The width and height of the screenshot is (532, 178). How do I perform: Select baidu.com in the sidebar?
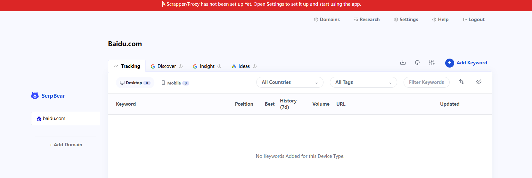click(x=66, y=118)
